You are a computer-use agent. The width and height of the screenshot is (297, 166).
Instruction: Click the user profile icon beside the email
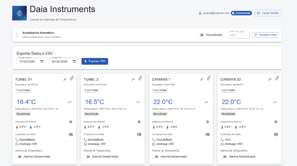pyautogui.click(x=200, y=13)
